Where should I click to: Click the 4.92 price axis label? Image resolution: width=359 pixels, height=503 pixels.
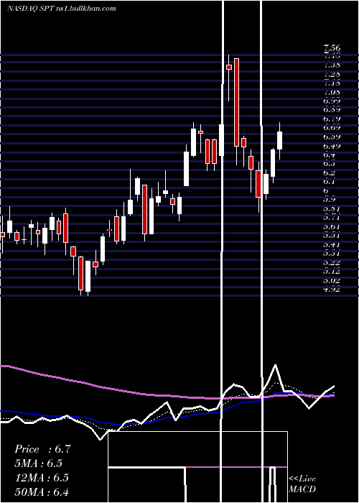pos(332,289)
